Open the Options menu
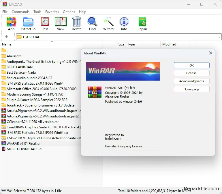222x194 pixels. (69, 12)
